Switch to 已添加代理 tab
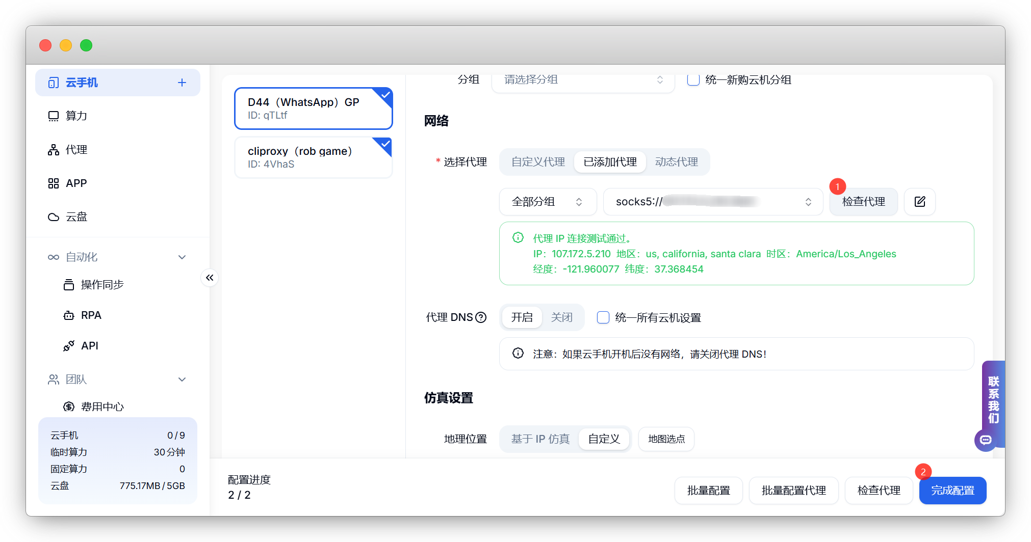The width and height of the screenshot is (1031, 542). [610, 162]
